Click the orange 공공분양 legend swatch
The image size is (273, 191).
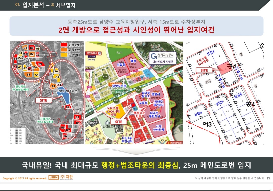[x=64, y=50]
